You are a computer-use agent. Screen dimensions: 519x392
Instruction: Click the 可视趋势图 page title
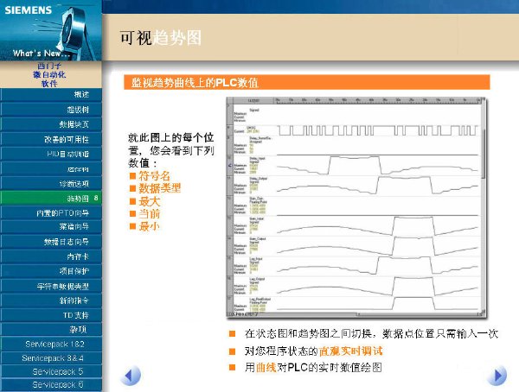[x=161, y=38]
